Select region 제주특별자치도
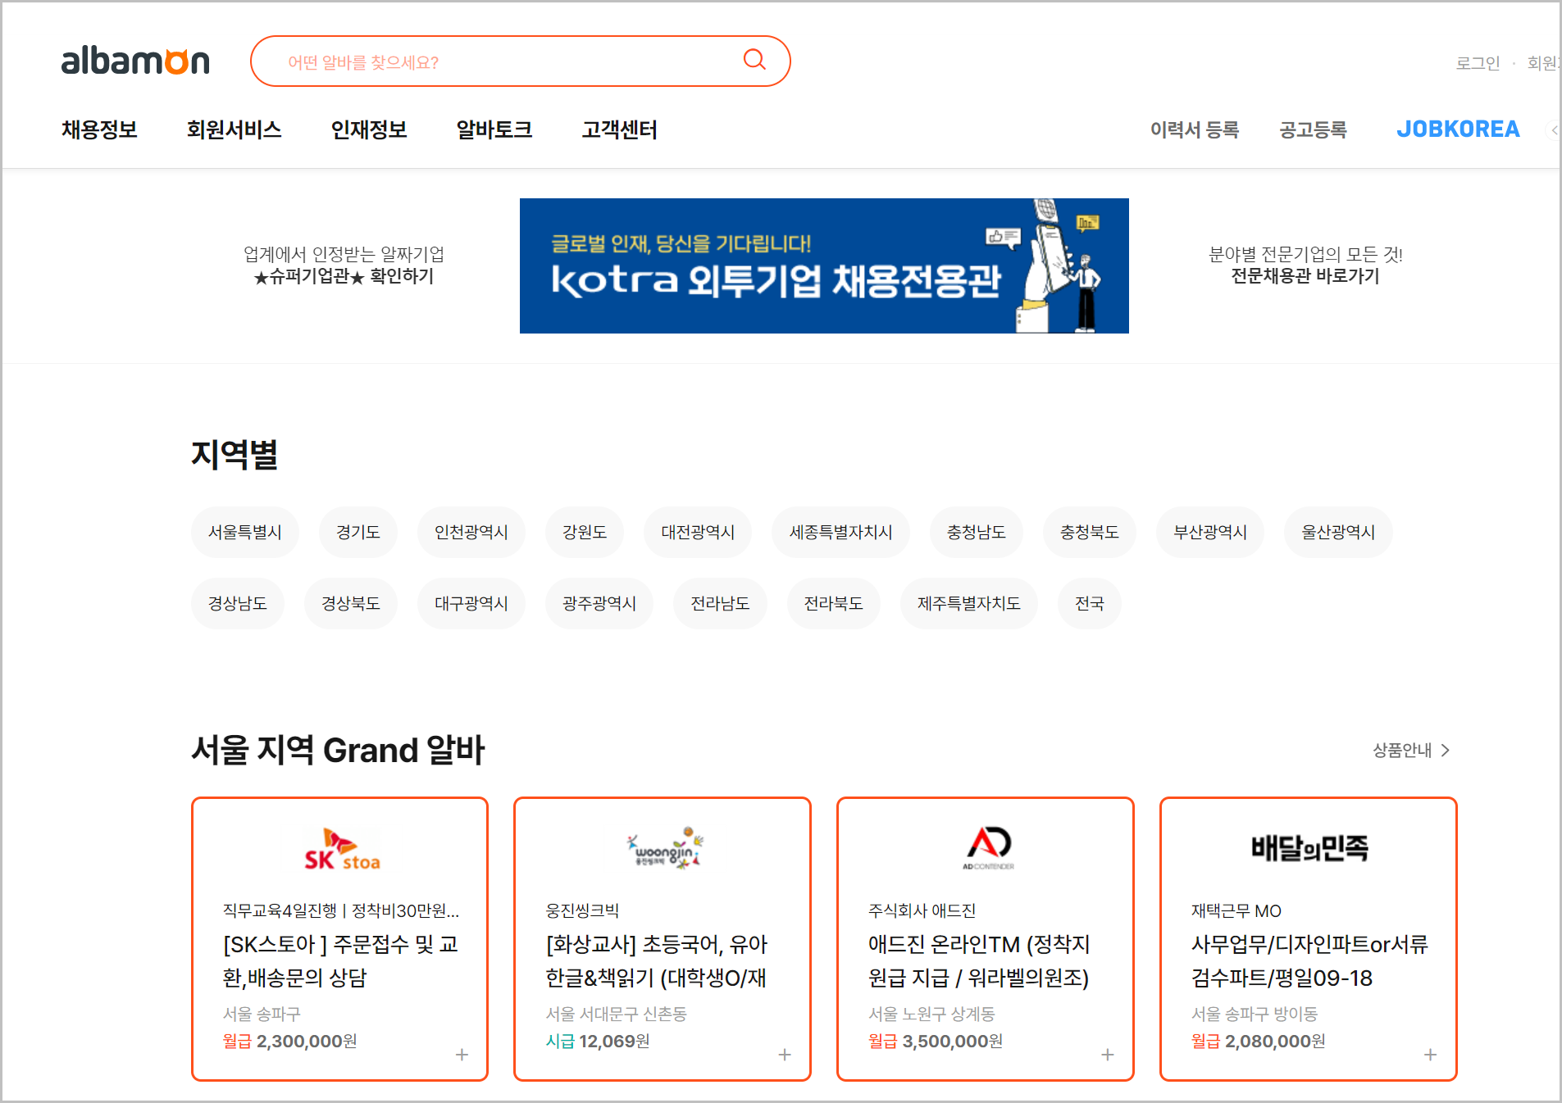Screen dimensions: 1562x1103 click(969, 604)
